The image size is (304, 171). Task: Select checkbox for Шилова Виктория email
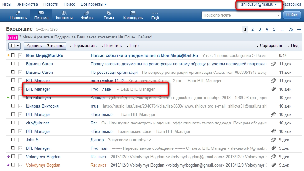point(13,106)
